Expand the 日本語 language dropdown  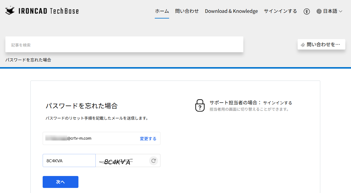330,11
